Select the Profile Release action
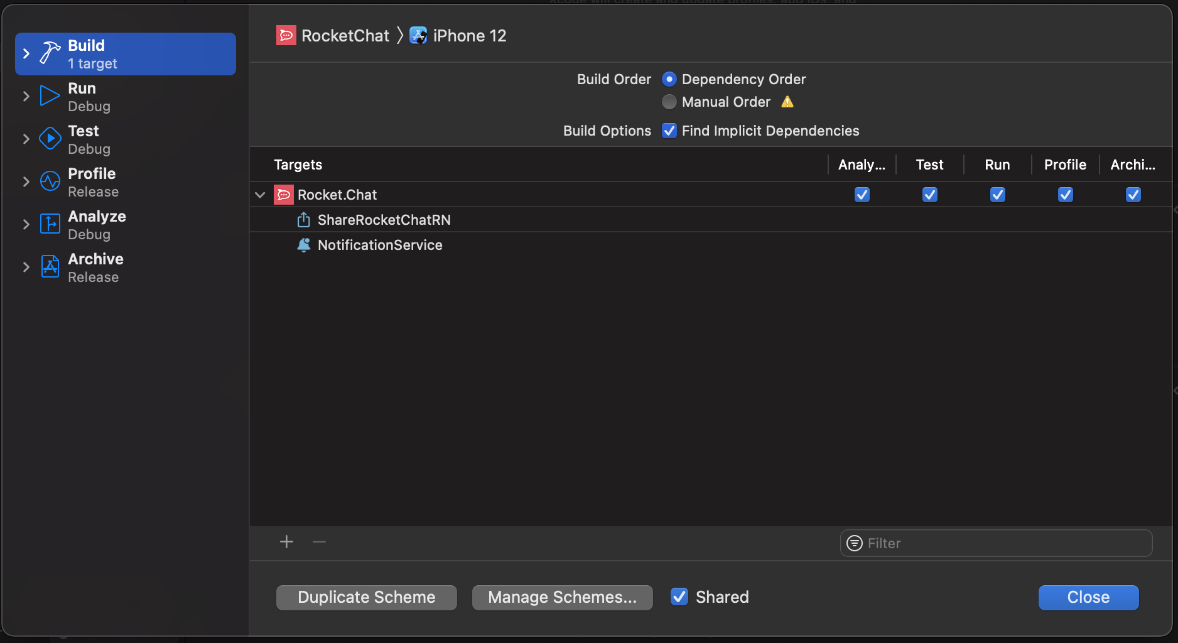The image size is (1178, 643). click(x=126, y=182)
